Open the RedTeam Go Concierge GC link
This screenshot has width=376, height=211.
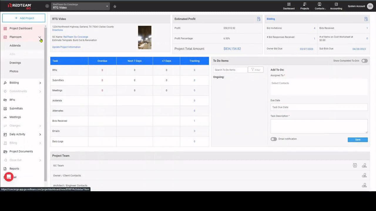[76, 37]
